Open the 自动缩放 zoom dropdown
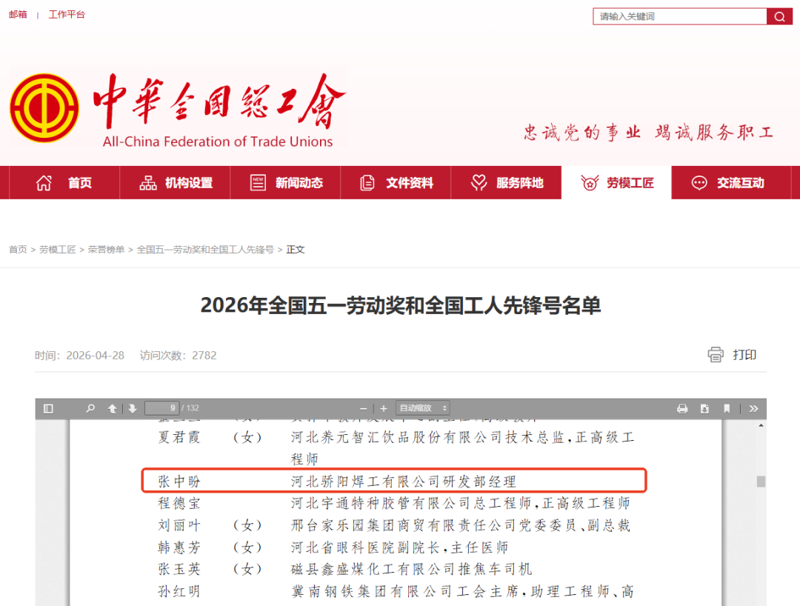This screenshot has height=606, width=800. (x=422, y=408)
